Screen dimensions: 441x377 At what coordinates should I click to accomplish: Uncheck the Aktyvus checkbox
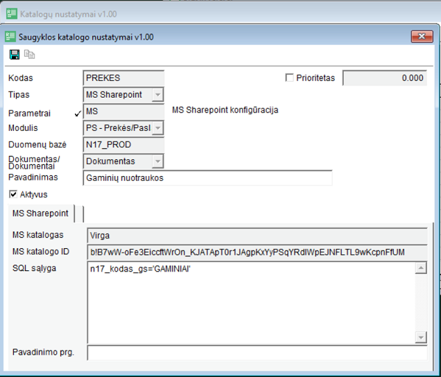tap(13, 195)
